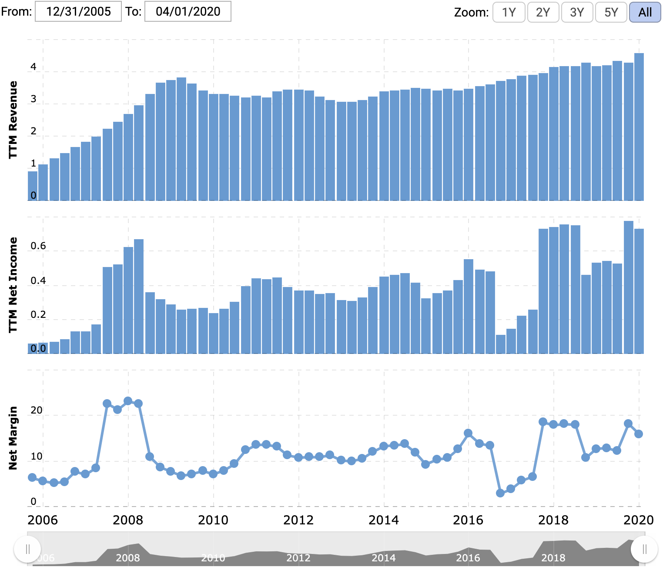Click the lowest Net Margin point after 2016

pos(500,493)
